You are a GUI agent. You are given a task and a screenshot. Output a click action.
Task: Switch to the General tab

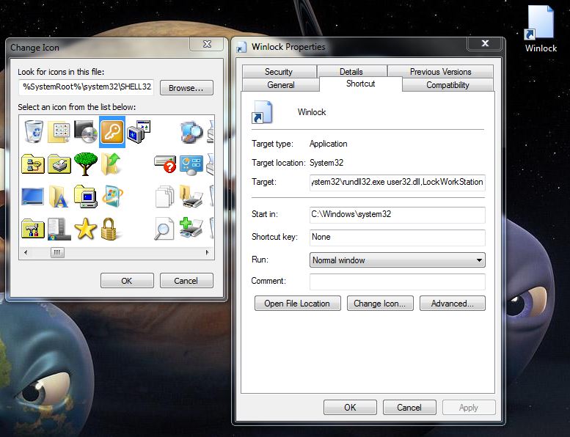(281, 85)
